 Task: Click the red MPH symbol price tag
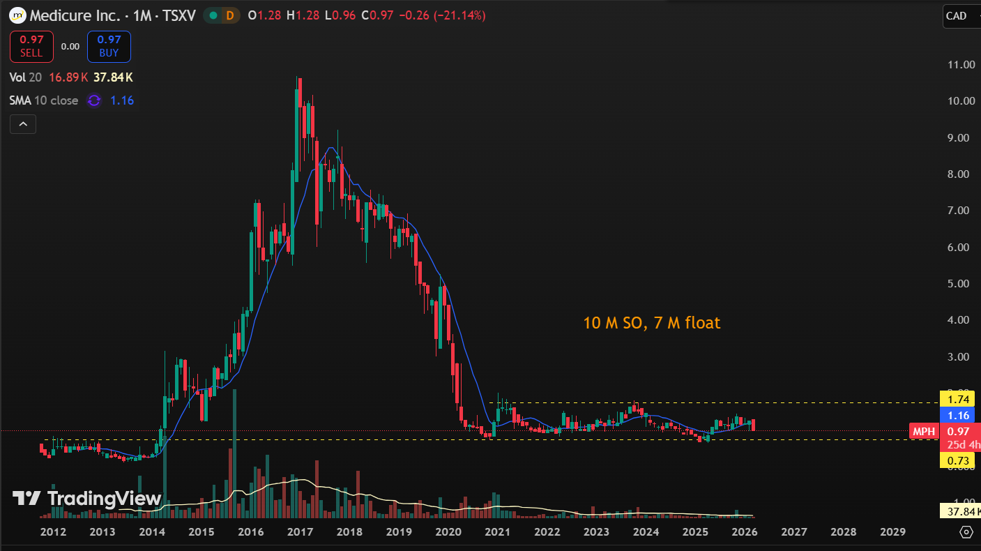click(924, 432)
